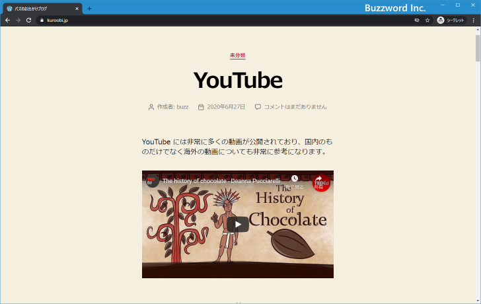Click the calendar icon beside date
Viewport: 481px width, 304px height.
point(201,107)
